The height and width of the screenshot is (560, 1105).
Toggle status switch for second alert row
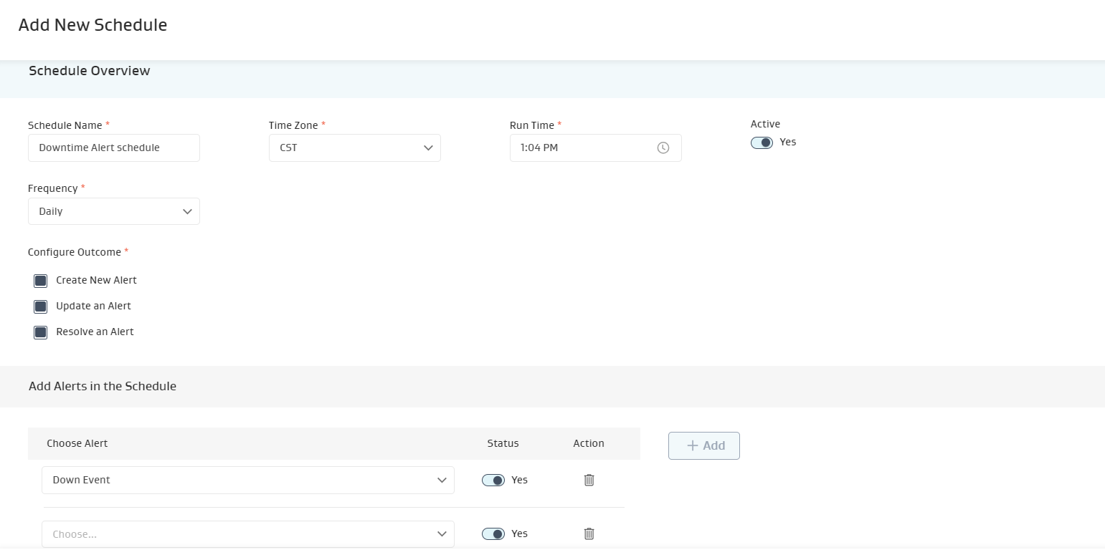coord(493,534)
